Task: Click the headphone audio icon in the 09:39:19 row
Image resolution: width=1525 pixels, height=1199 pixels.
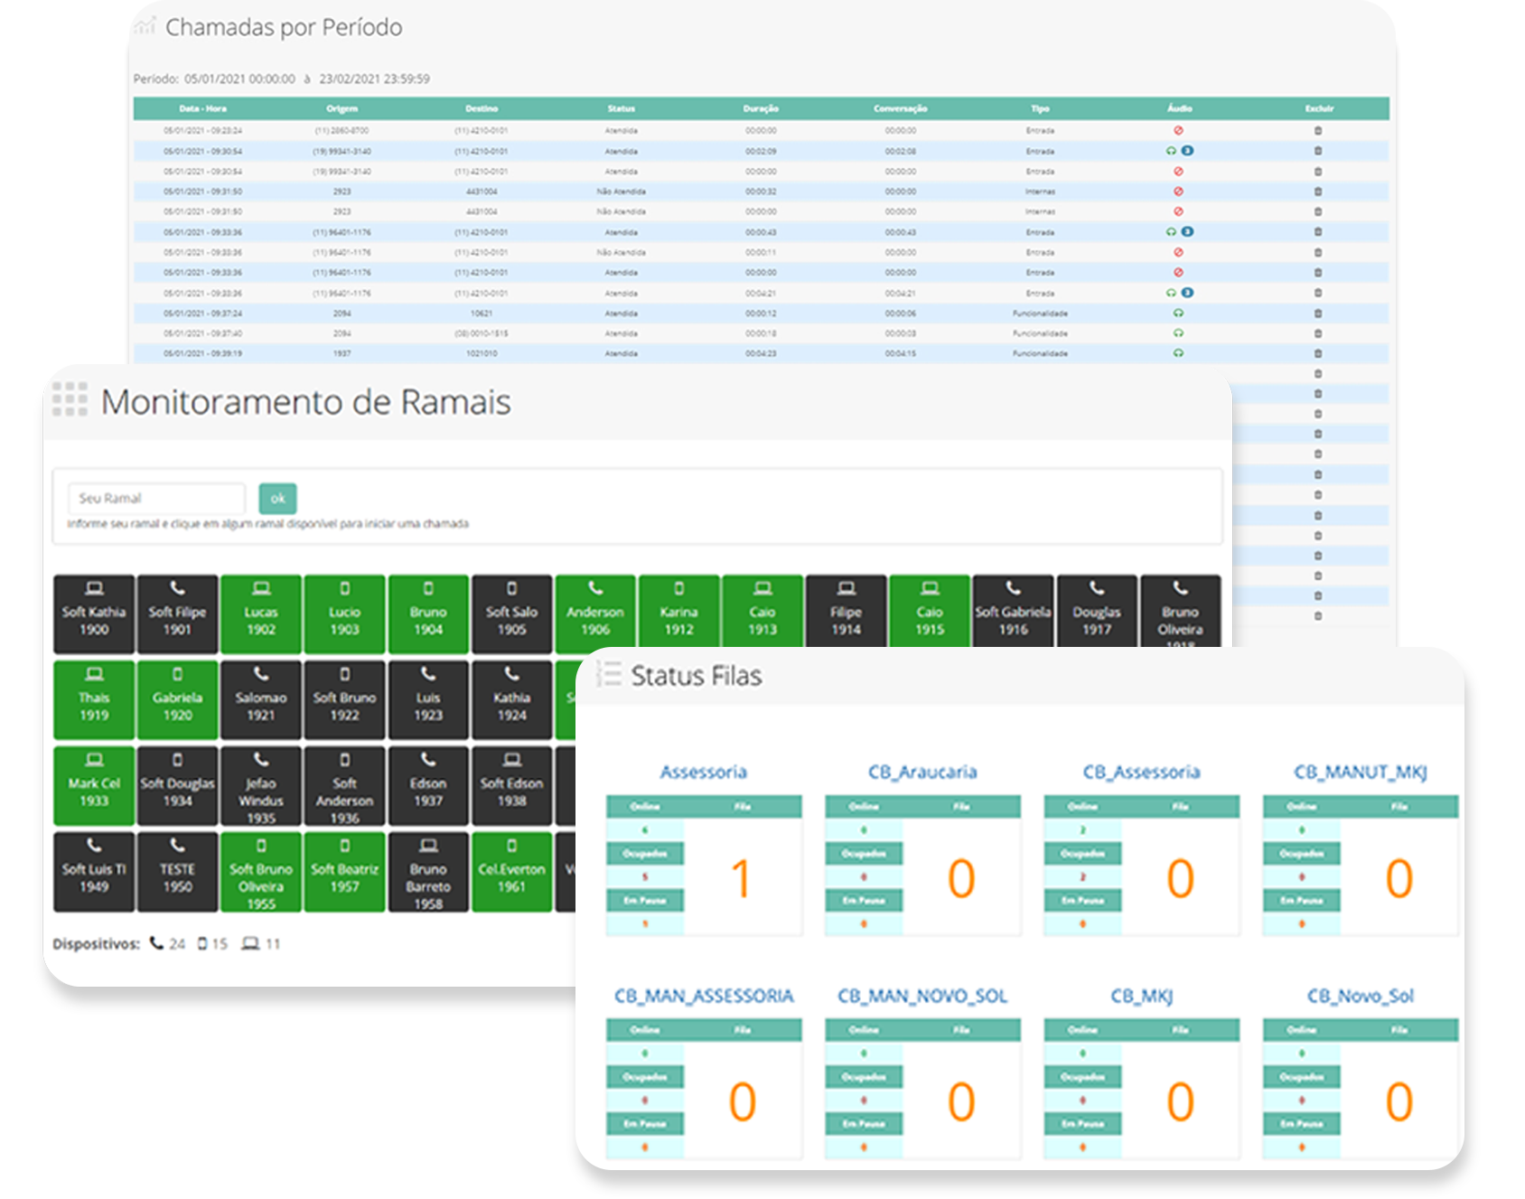Action: 1178,353
